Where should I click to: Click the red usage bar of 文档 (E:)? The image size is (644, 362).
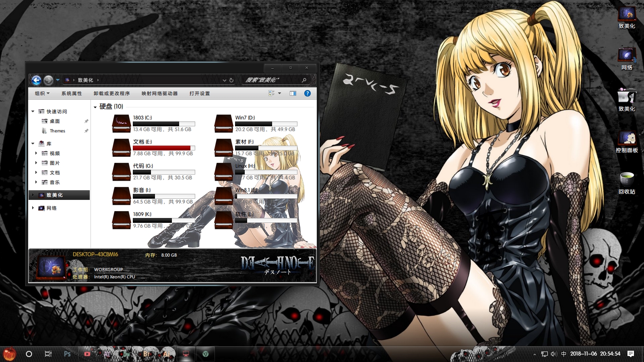[164, 148]
